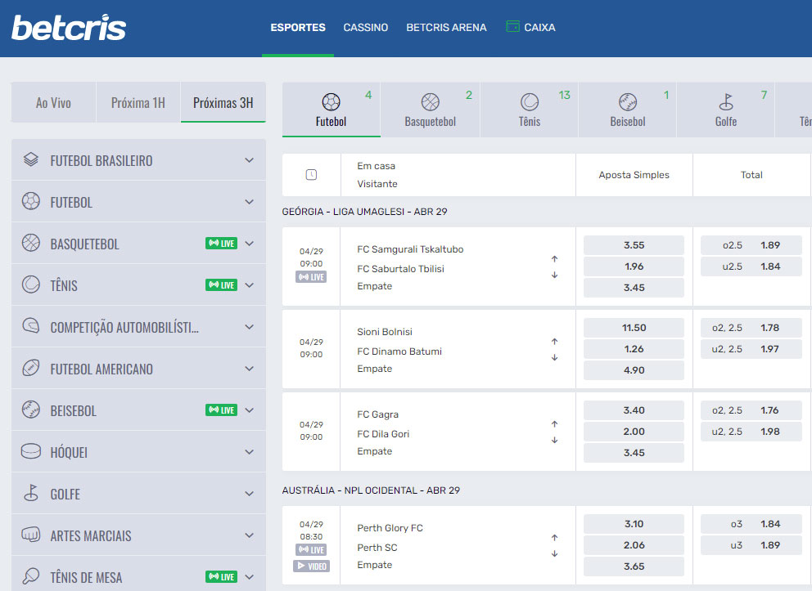Select o2.5 total at 1.89
The height and width of the screenshot is (591, 812).
751,245
